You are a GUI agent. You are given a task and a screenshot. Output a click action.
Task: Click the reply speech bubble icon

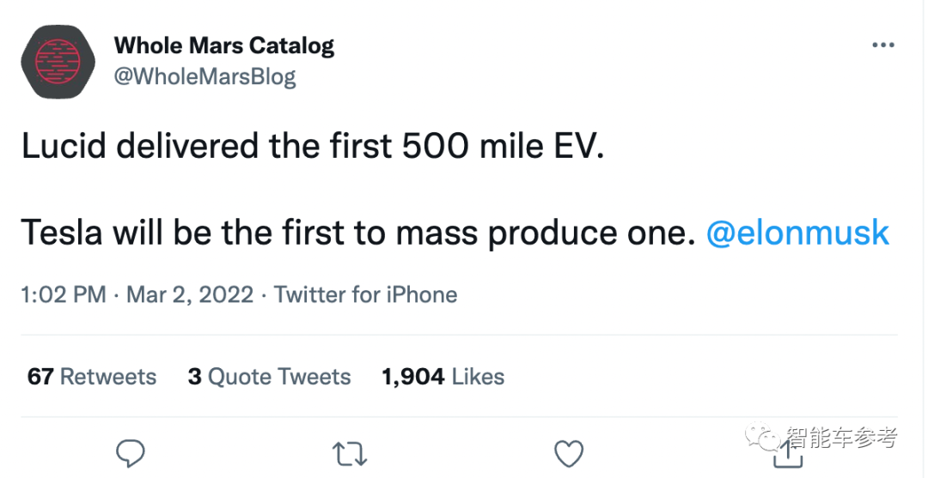(131, 454)
